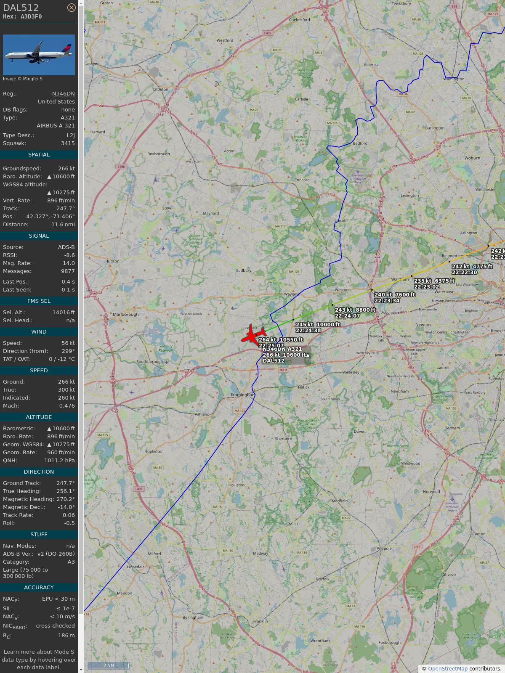This screenshot has height=673, width=505.
Task: Click the FMS SEL section header
Action: [x=39, y=301]
